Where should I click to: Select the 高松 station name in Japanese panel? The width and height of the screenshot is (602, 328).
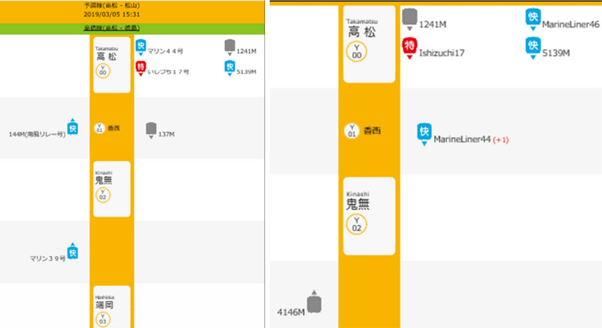(107, 56)
